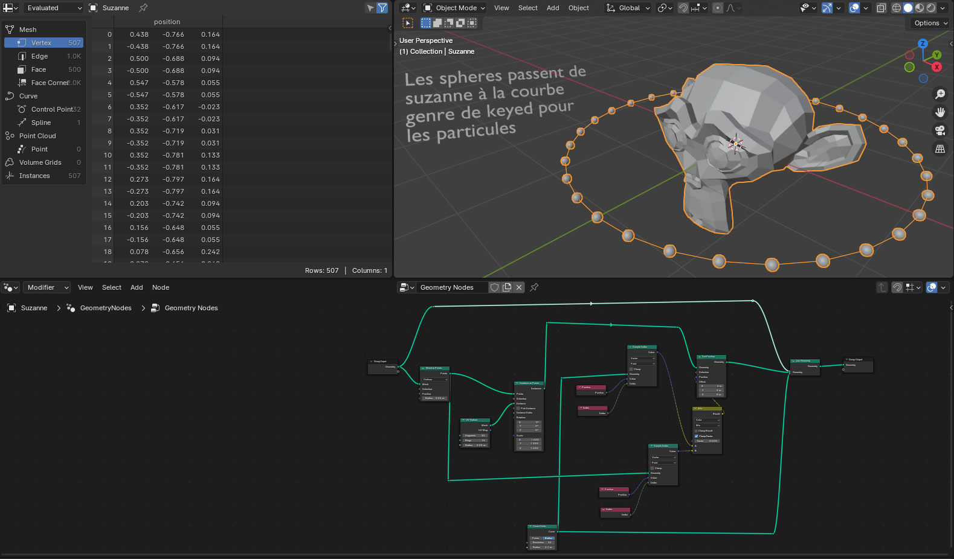Select Rendered viewport shading
Viewport: 954px width, 559px height.
(x=931, y=8)
